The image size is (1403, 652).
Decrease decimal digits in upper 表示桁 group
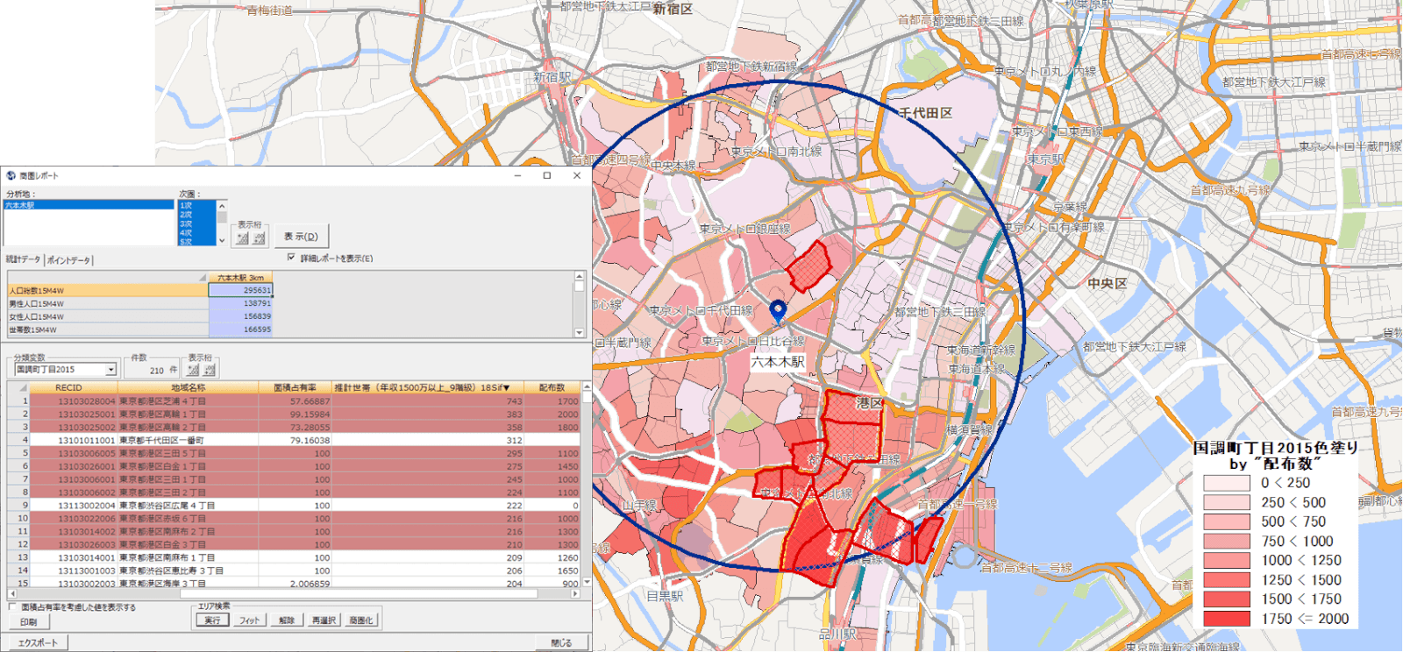click(x=259, y=237)
